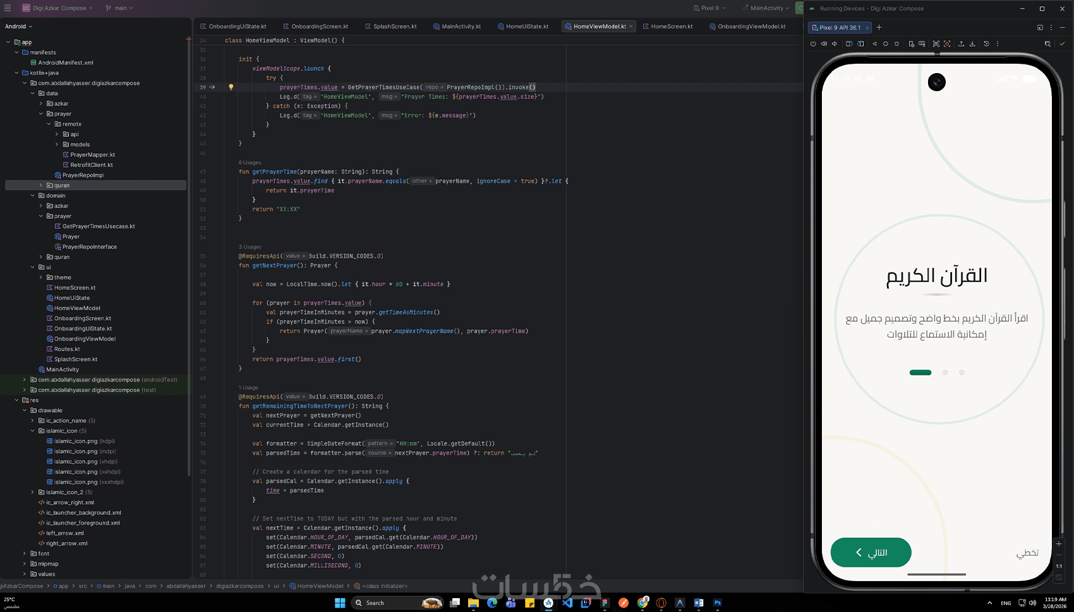
Task: Expand the quran folder under data
Action: point(41,185)
